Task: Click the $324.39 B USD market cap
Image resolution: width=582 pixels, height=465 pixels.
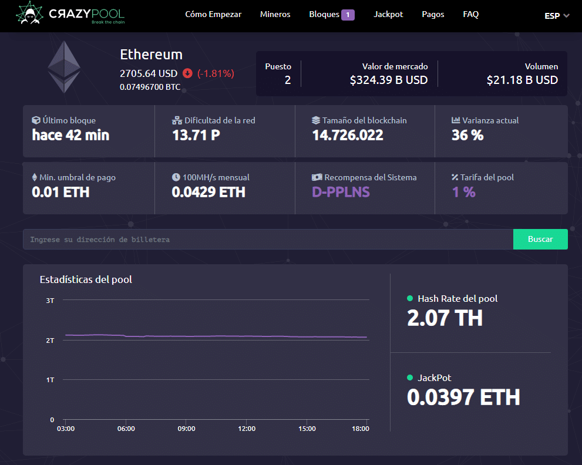Action: 389,80
